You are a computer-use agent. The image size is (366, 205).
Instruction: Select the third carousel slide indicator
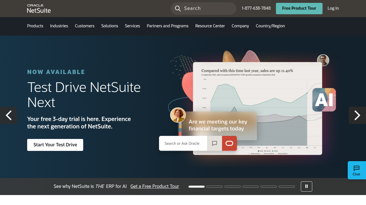pyautogui.click(x=232, y=186)
